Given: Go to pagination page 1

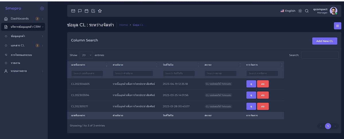Looking at the screenshot, I should tap(328, 126).
